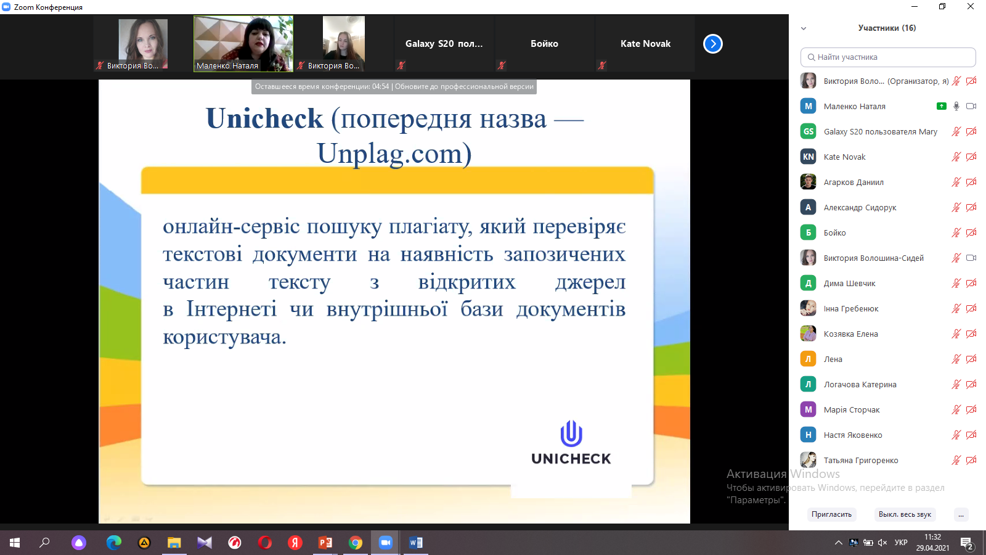Open PowerPoint from the taskbar
The image size is (986, 555).
coord(325,543)
